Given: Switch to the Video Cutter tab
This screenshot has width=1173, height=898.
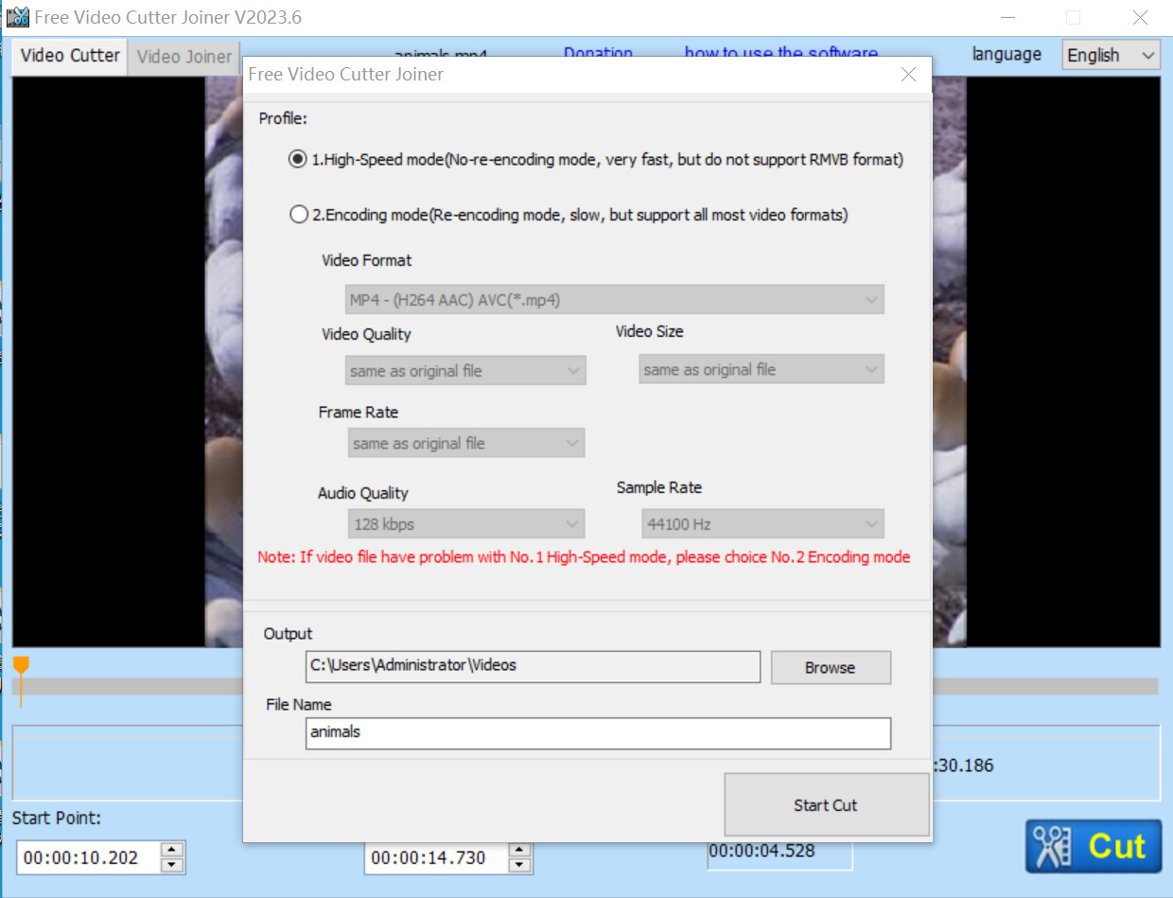Looking at the screenshot, I should pos(70,56).
